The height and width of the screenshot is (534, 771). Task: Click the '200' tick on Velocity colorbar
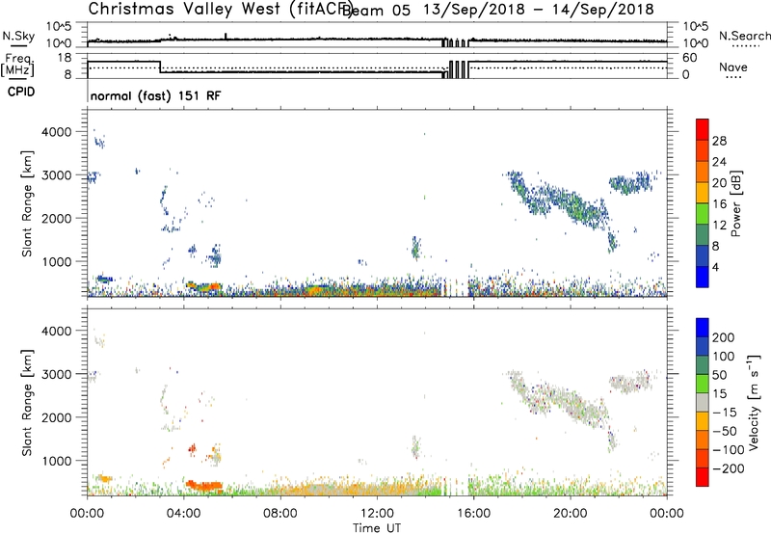pos(724,337)
